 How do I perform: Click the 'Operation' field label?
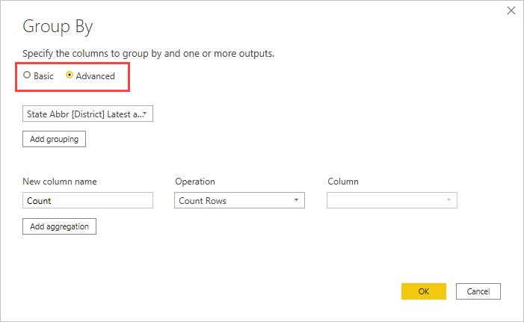click(x=195, y=182)
